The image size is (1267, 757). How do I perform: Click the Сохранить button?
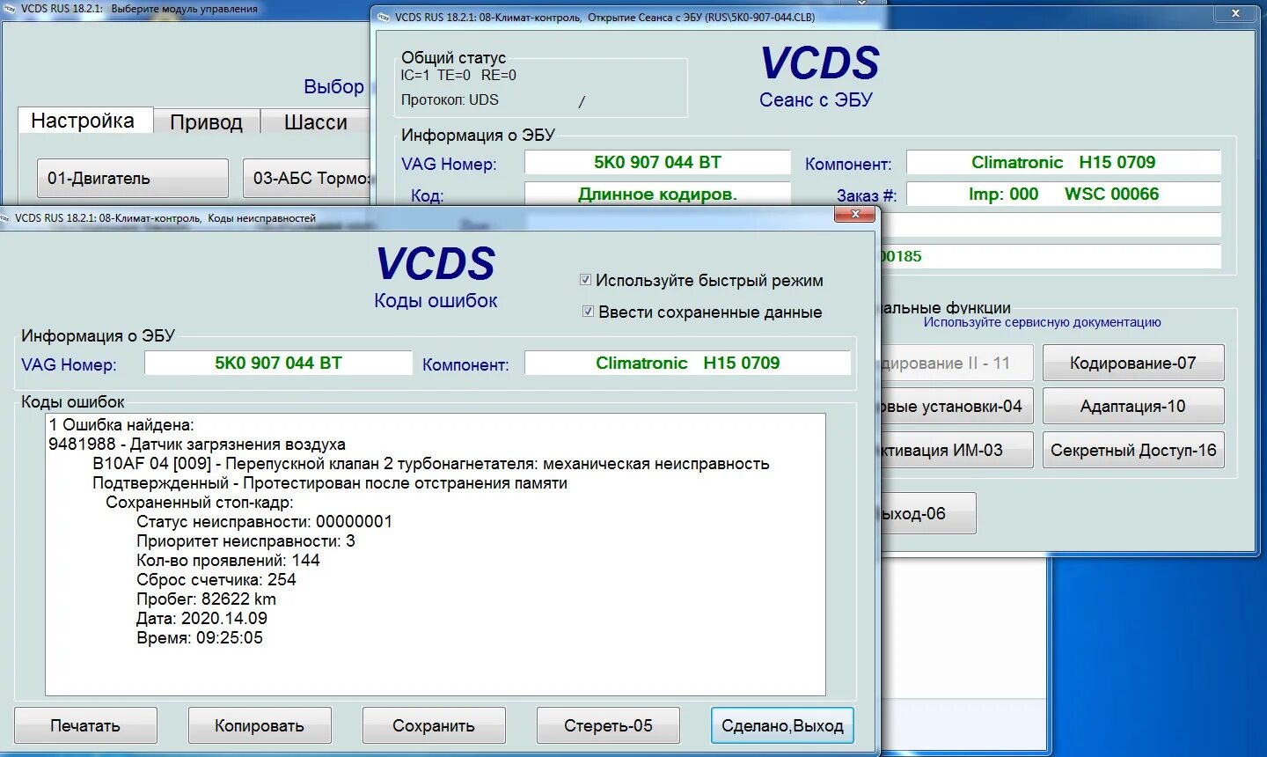point(434,725)
